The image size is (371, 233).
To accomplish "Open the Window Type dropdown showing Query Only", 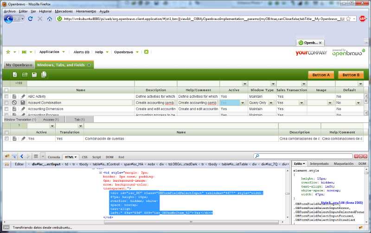I will coord(272,103).
